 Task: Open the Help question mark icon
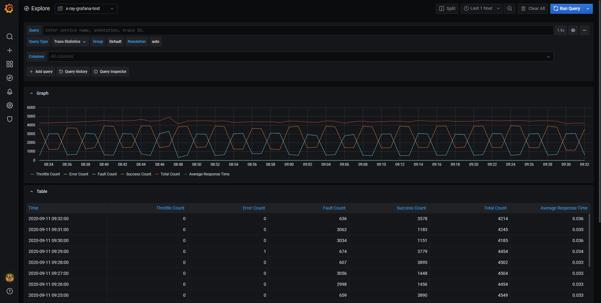click(x=10, y=291)
